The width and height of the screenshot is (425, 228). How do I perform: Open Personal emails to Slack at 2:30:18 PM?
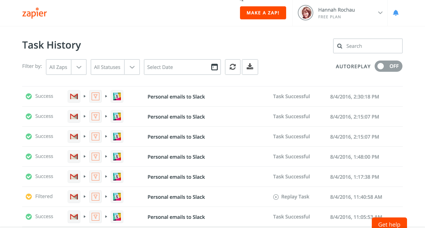click(x=176, y=97)
